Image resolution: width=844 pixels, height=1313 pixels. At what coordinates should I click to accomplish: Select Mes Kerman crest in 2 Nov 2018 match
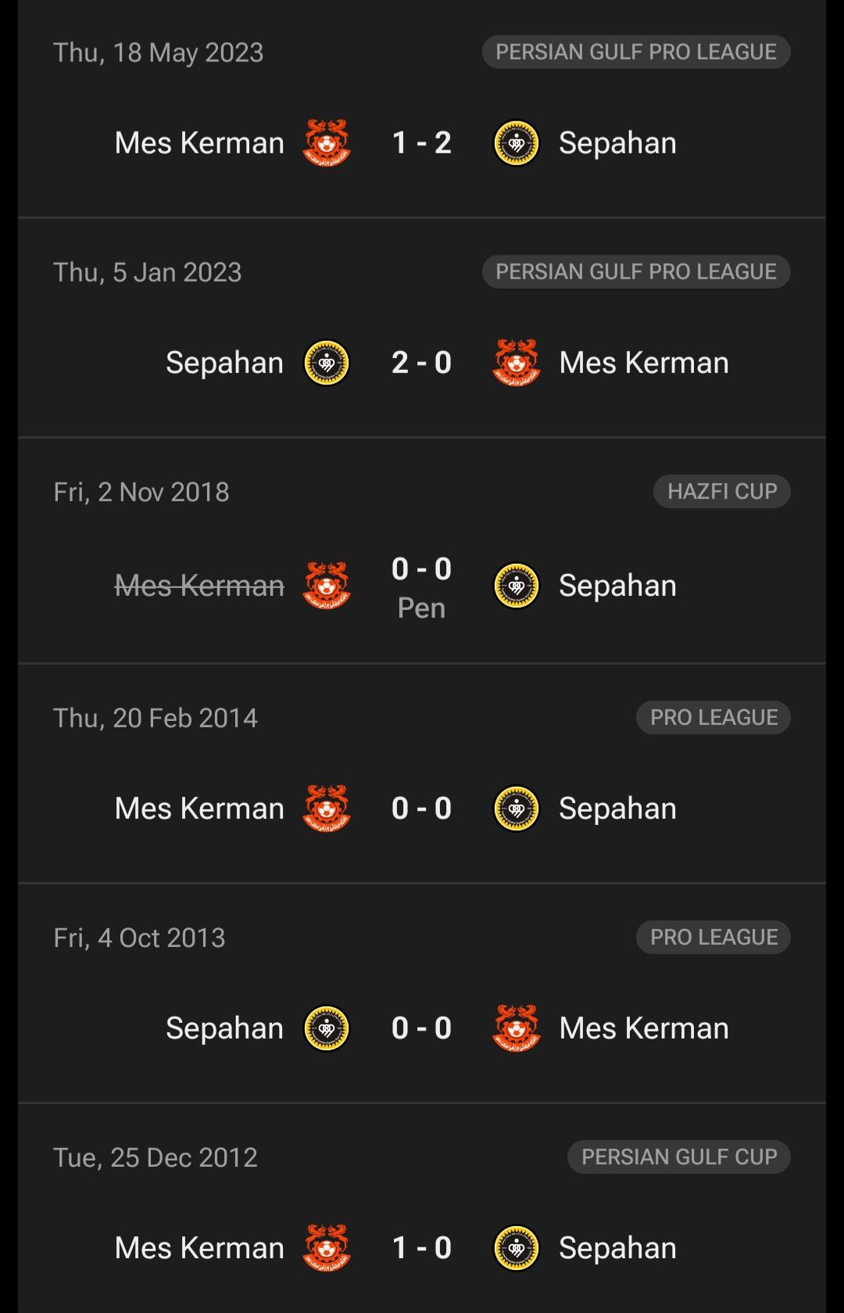coord(327,586)
